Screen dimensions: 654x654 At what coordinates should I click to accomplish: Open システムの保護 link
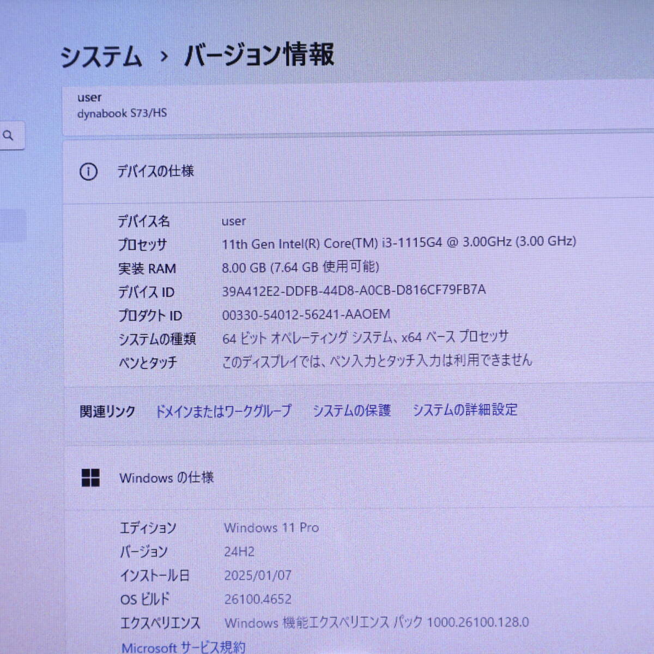(x=352, y=410)
